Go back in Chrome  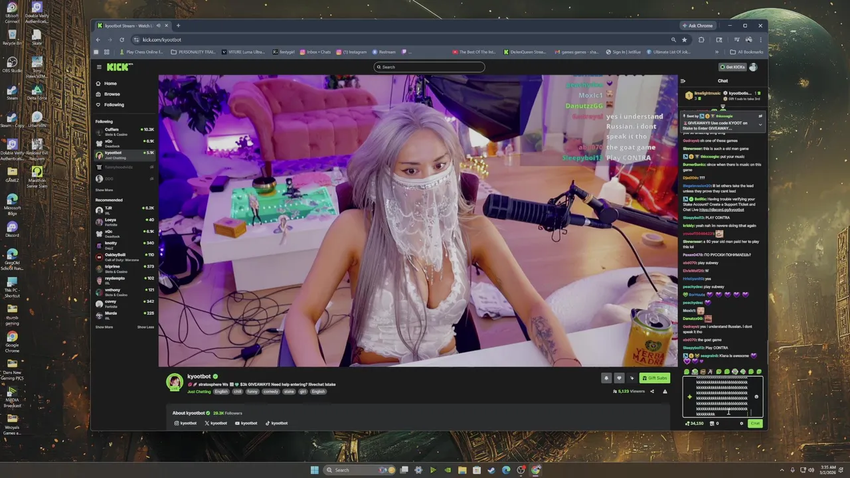pos(98,40)
